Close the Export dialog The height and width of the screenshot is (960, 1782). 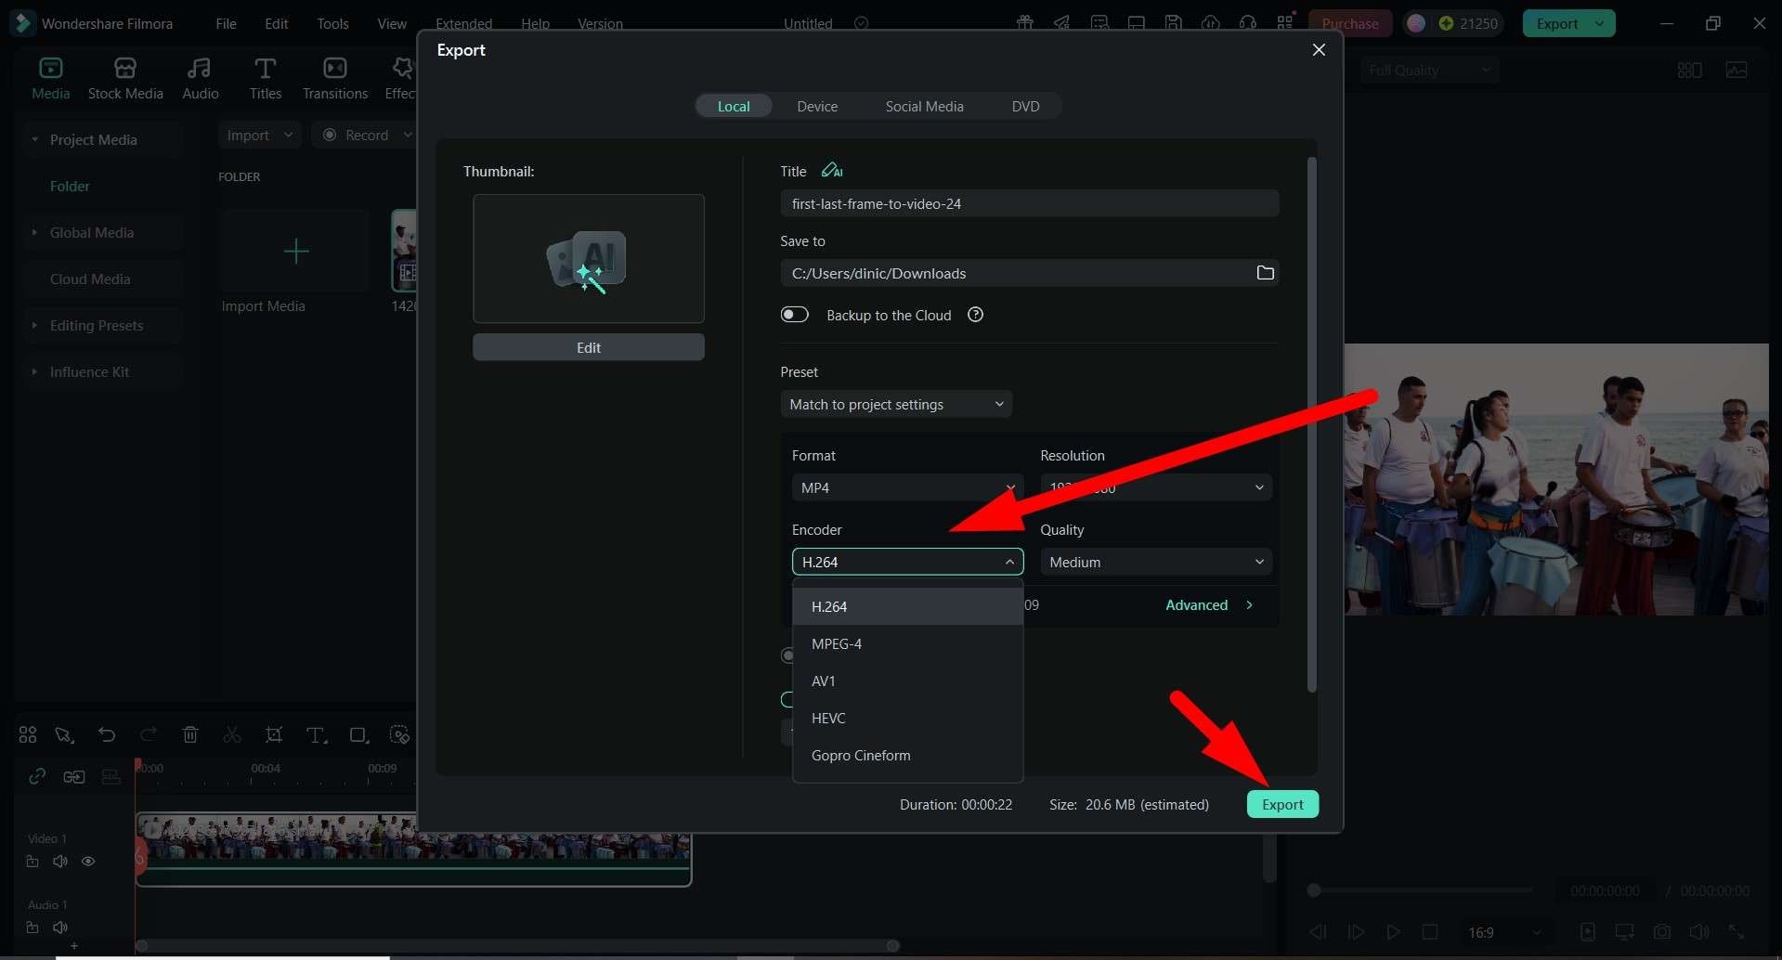tap(1318, 49)
